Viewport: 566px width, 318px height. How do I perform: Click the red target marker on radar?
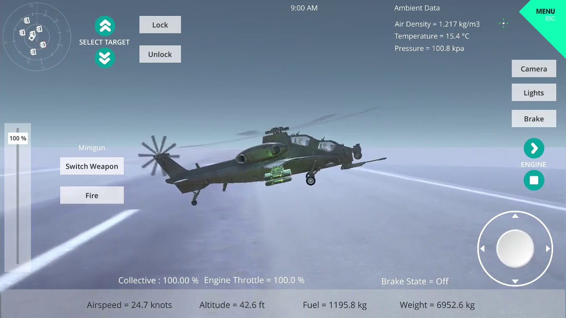pyautogui.click(x=43, y=45)
